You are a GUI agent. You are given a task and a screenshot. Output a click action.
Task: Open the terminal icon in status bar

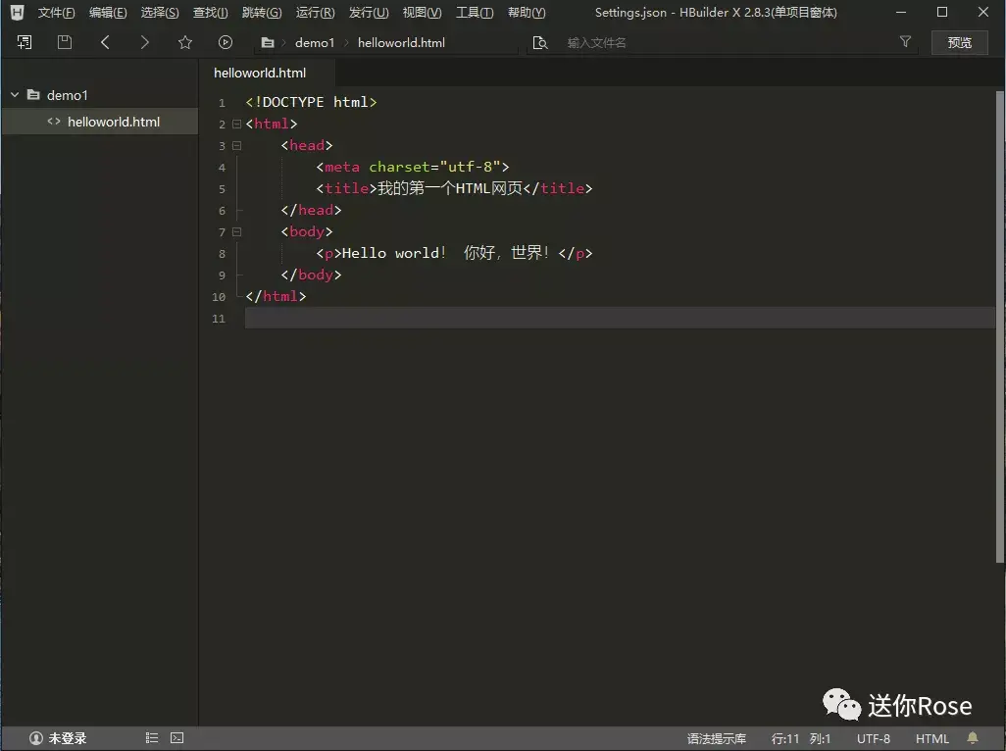click(x=176, y=738)
